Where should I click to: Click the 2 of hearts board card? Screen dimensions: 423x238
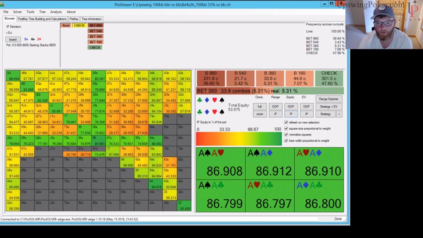click(x=39, y=39)
